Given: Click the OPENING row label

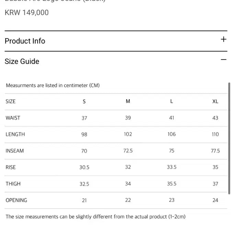Looking at the screenshot, I should coord(16,200).
